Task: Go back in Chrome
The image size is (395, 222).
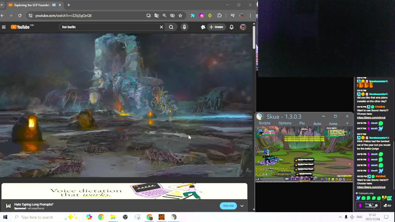Action: pos(2,15)
